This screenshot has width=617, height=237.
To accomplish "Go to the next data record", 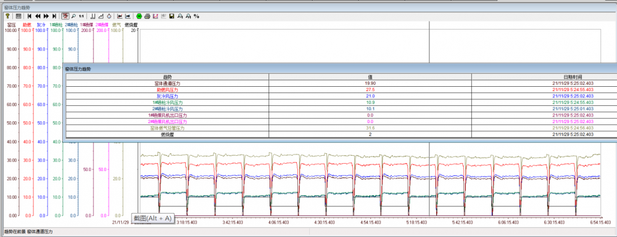I will pos(46,16).
